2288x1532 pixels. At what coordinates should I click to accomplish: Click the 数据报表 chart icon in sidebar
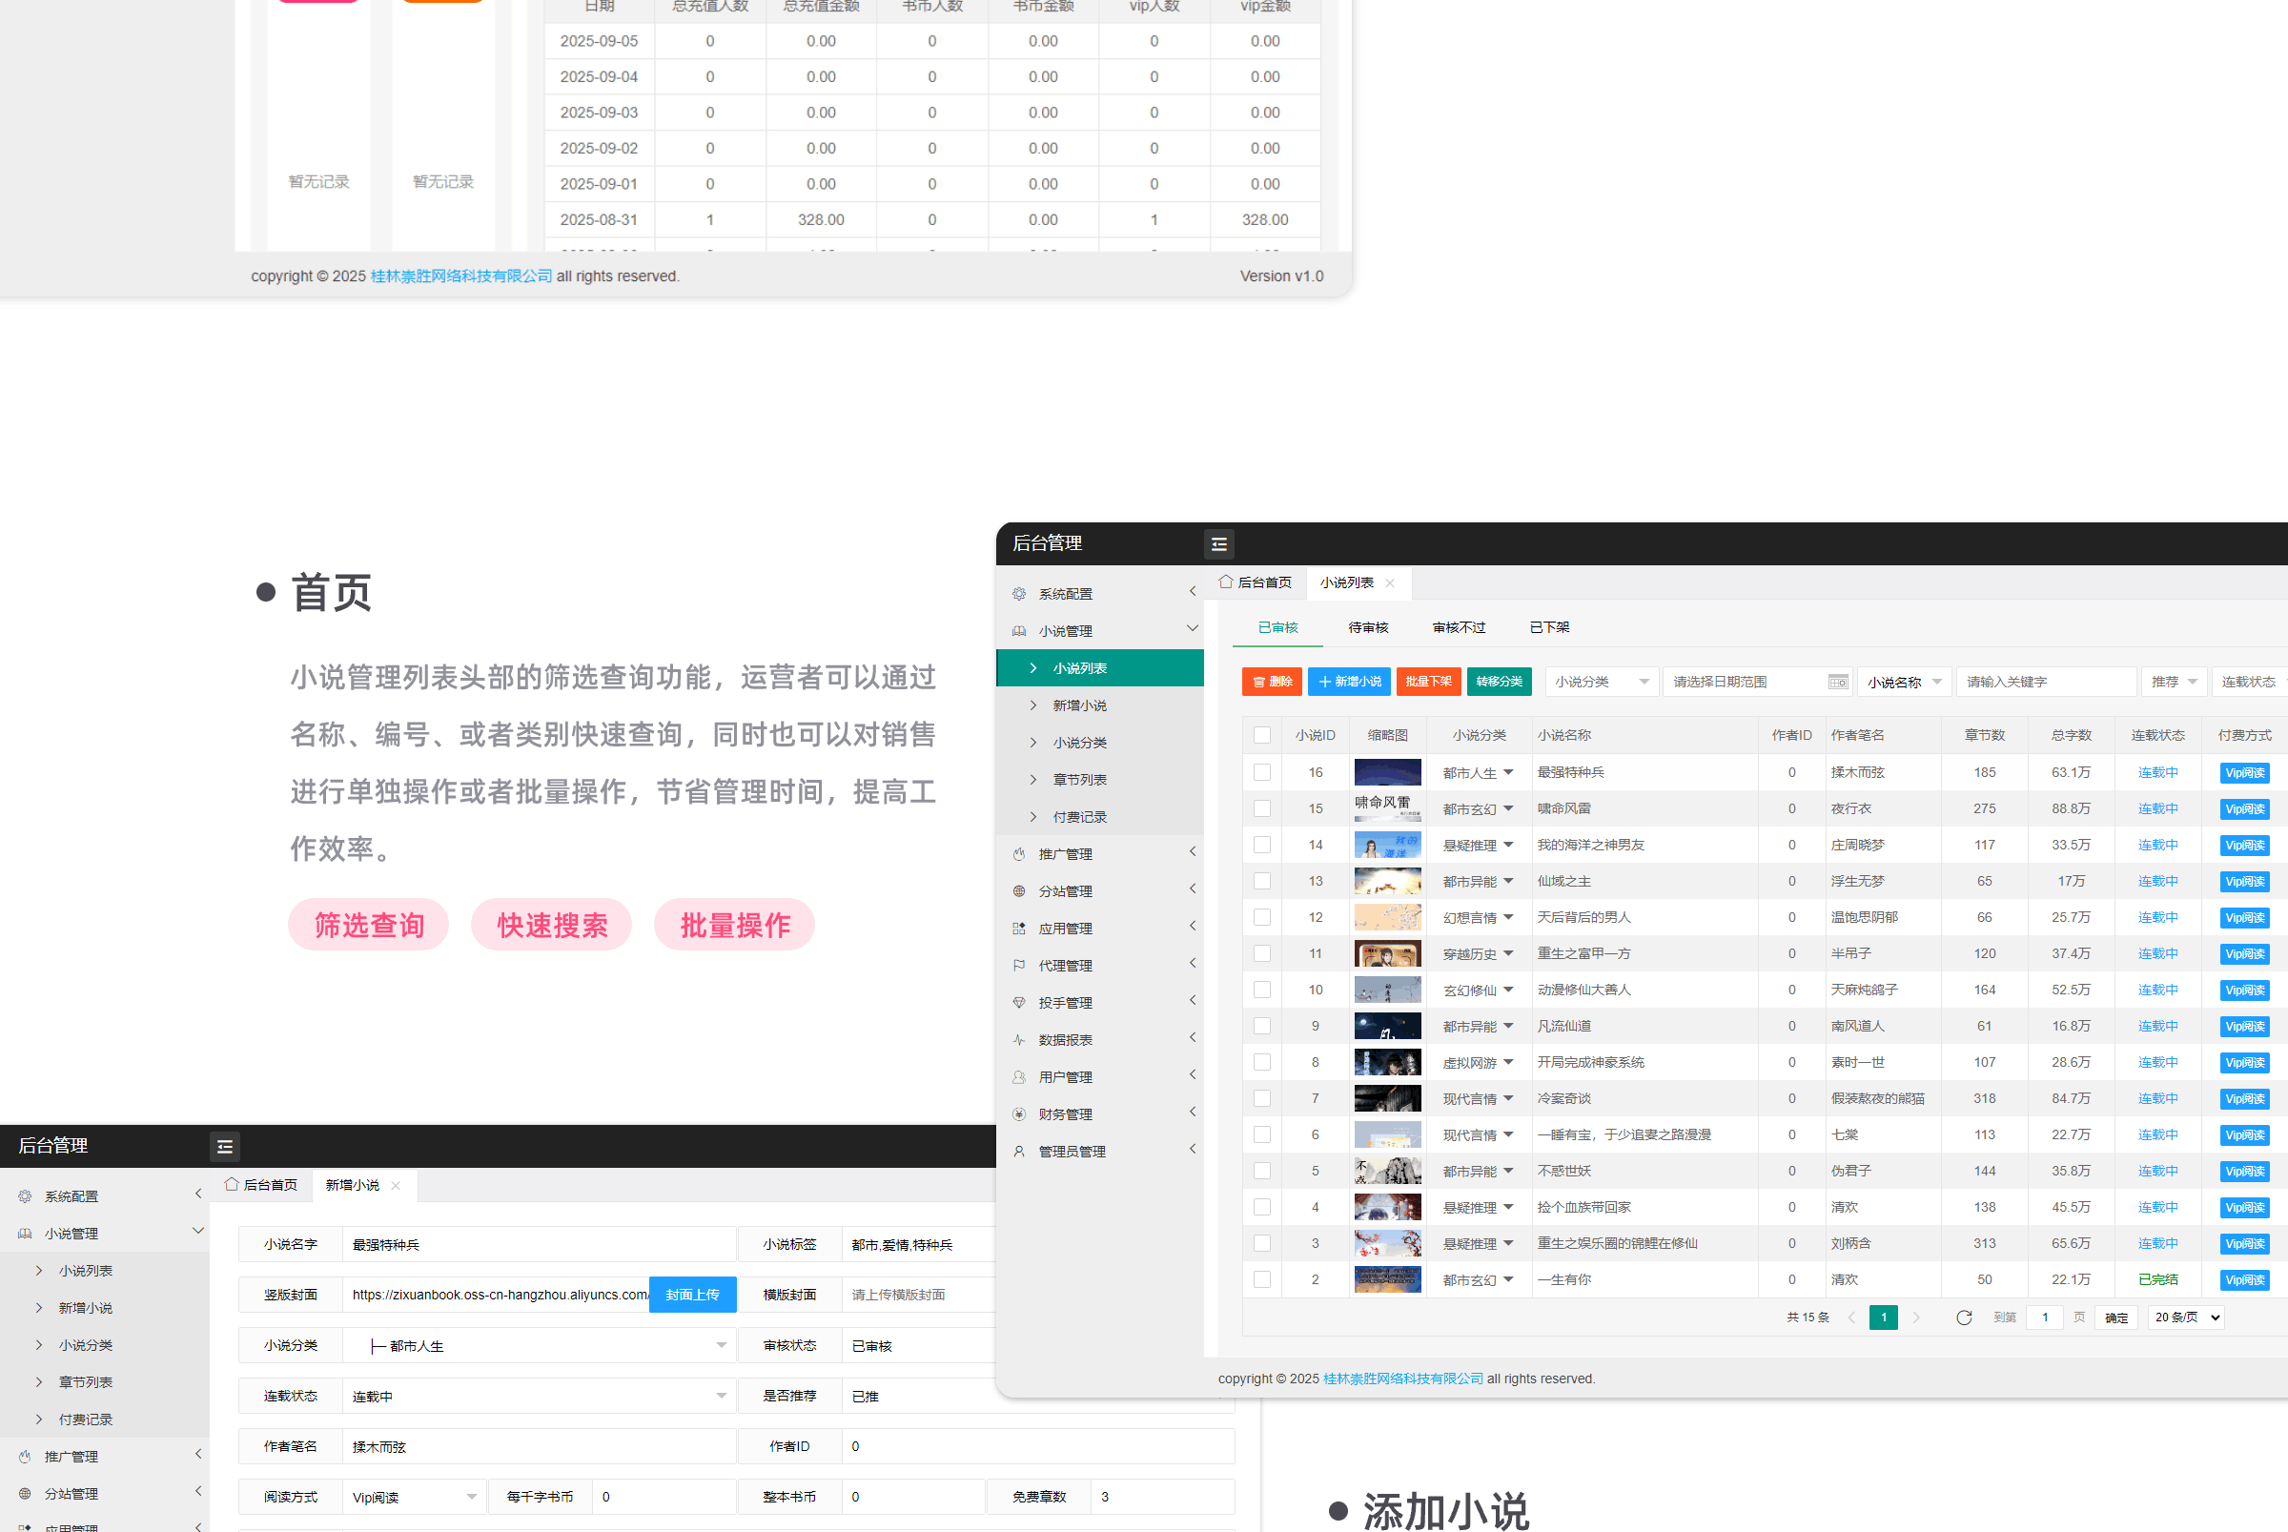[x=1019, y=1039]
